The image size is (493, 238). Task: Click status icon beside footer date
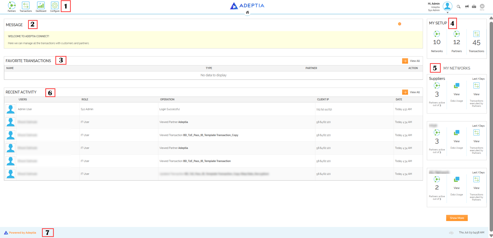(451, 233)
